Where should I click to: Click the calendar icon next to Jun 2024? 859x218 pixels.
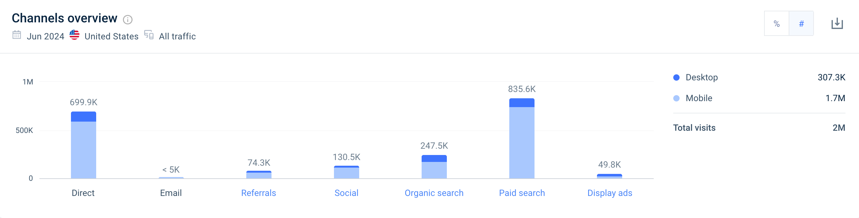pyautogui.click(x=17, y=35)
